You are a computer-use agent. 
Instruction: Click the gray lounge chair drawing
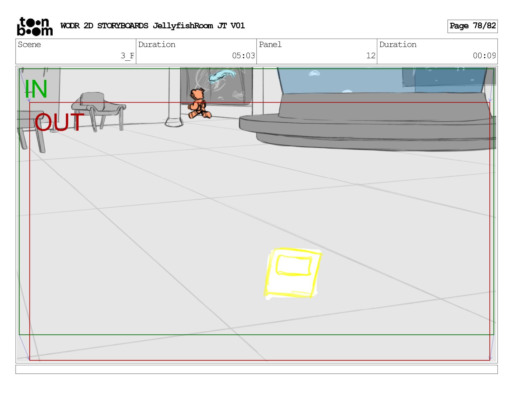(99, 111)
